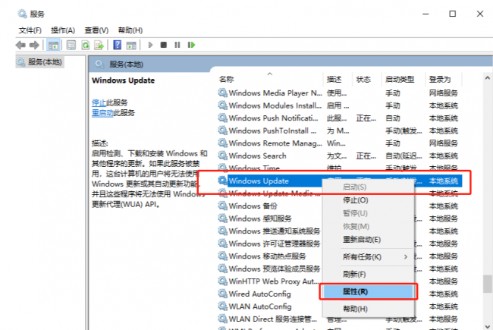Select Windows Search service row
Screen dimensions: 493x330
(x=340, y=156)
